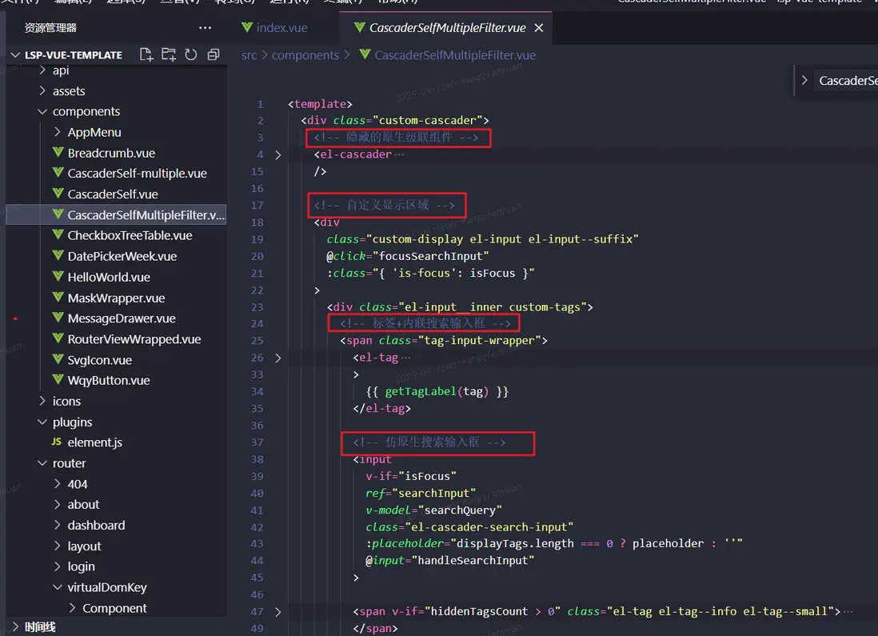Unfold the el-cascader block at line 4
Screen dimensions: 878x636
[x=277, y=154]
